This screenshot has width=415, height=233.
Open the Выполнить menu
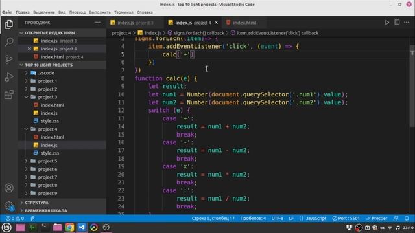click(100, 12)
